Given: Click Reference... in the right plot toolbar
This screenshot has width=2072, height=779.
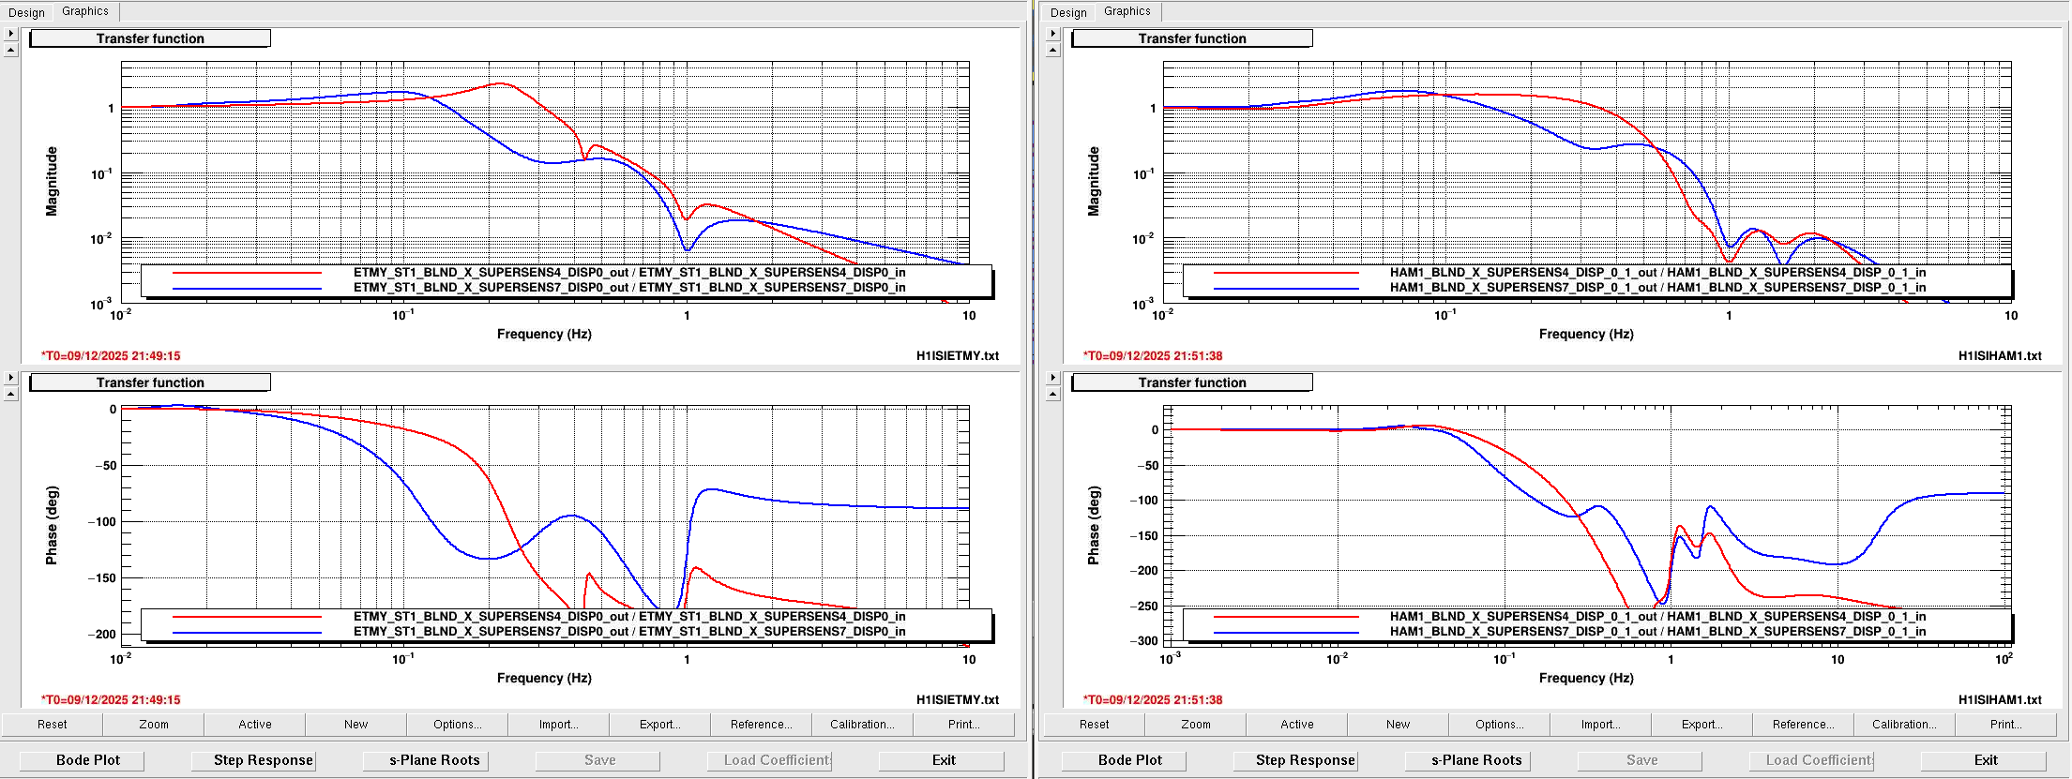Looking at the screenshot, I should coord(1803,725).
